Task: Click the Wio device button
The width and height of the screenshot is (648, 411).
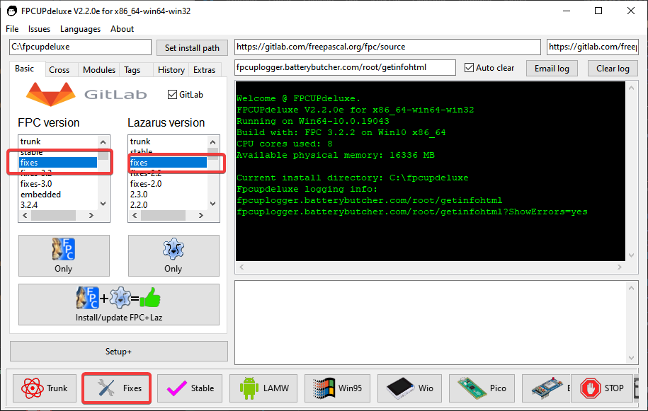Action: 411,388
